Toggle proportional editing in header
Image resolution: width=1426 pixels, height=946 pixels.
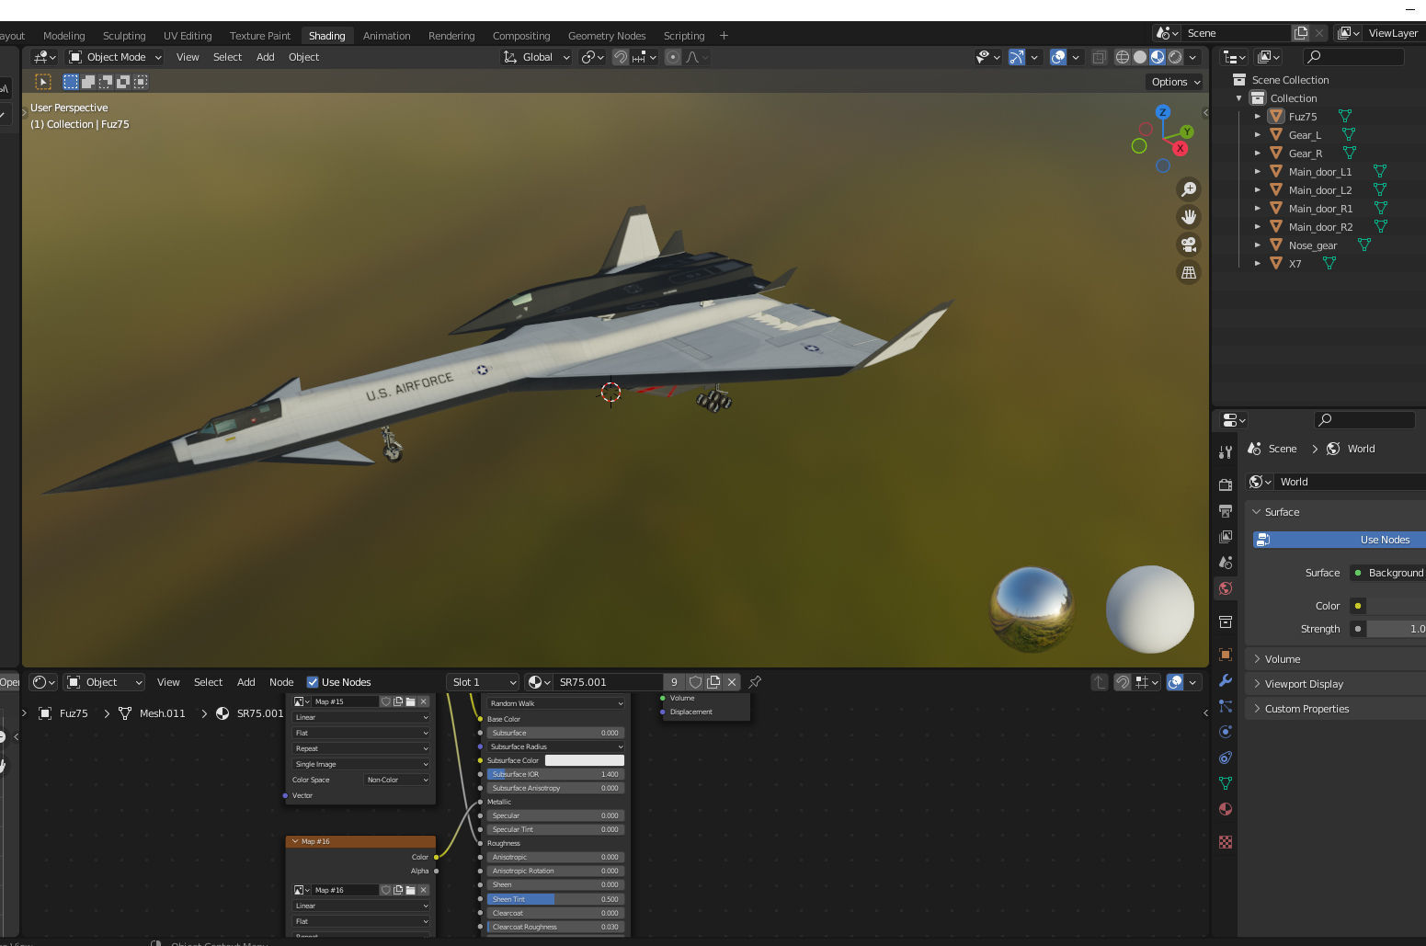(673, 57)
